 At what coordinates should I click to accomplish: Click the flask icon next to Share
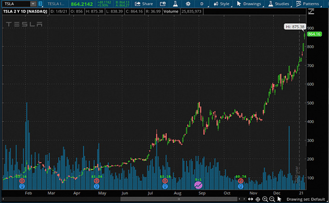pos(175,4)
